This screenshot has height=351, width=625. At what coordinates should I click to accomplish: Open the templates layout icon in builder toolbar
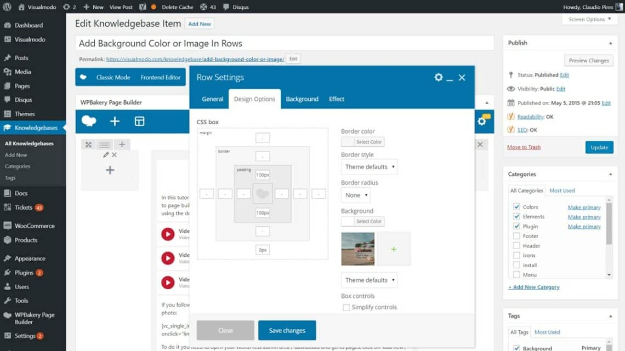[x=139, y=121]
